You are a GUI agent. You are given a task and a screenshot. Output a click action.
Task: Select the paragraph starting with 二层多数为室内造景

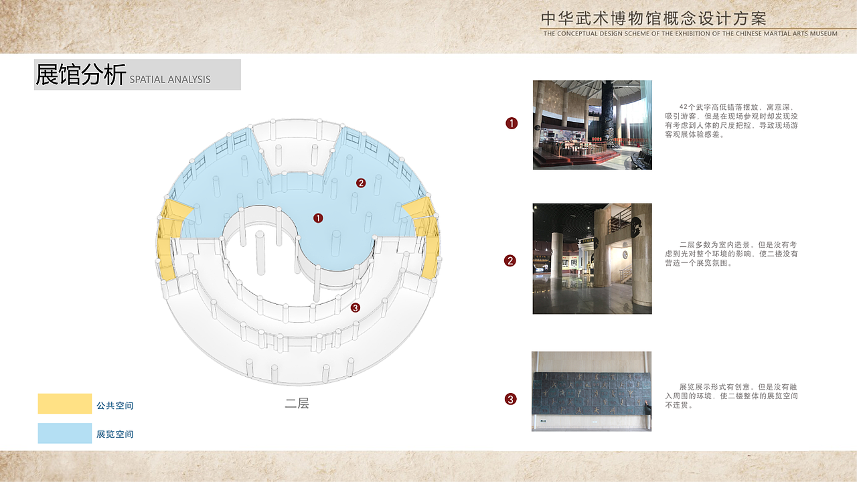(731, 254)
